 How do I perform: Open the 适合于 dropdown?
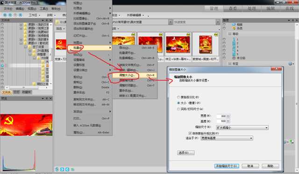[227, 138]
